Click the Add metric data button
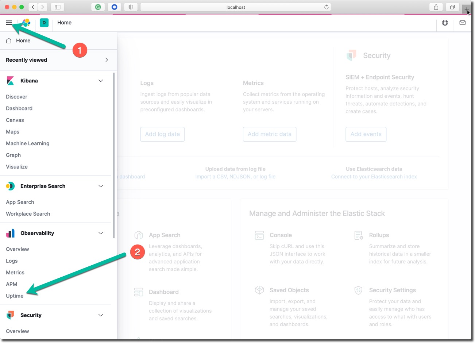The image size is (475, 343). (x=270, y=134)
